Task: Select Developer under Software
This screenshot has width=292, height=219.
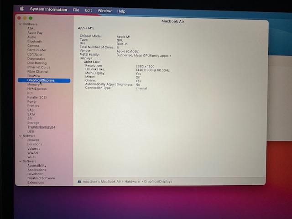Action: [x=35, y=174]
